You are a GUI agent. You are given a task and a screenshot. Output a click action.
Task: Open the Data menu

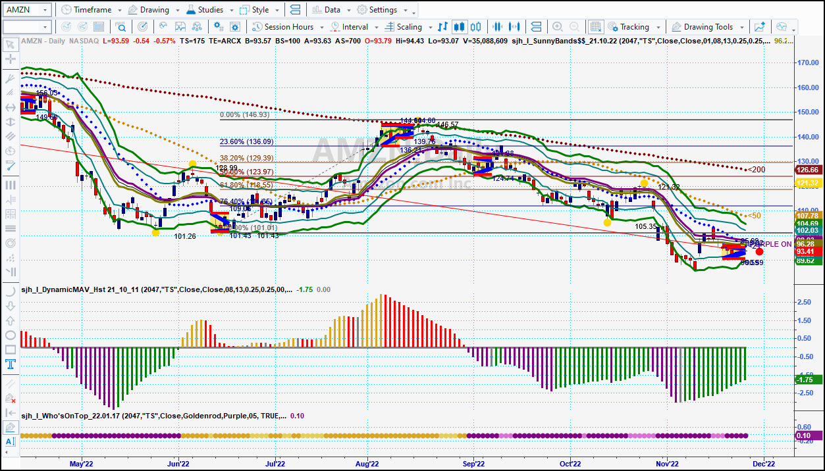click(x=331, y=10)
